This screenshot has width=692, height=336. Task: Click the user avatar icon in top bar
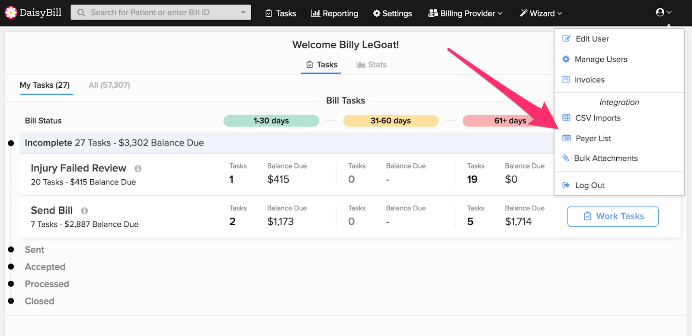(660, 13)
